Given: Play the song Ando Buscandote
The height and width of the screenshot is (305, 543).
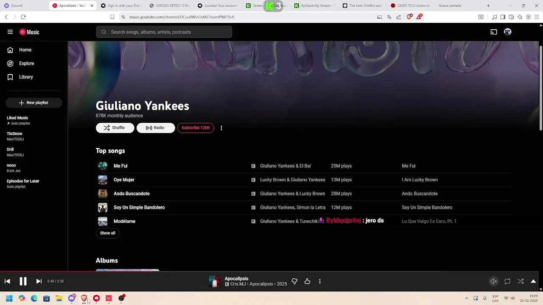Looking at the screenshot, I should click(132, 194).
